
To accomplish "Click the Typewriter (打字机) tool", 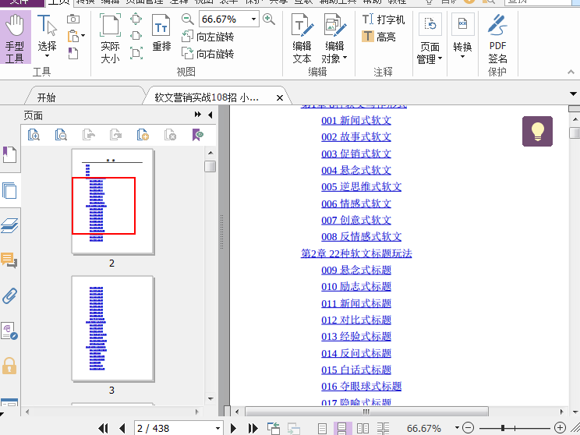I will click(384, 19).
